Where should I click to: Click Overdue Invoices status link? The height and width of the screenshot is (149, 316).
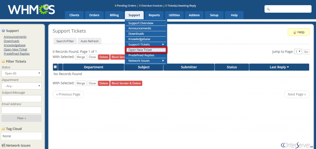(x=151, y=6)
